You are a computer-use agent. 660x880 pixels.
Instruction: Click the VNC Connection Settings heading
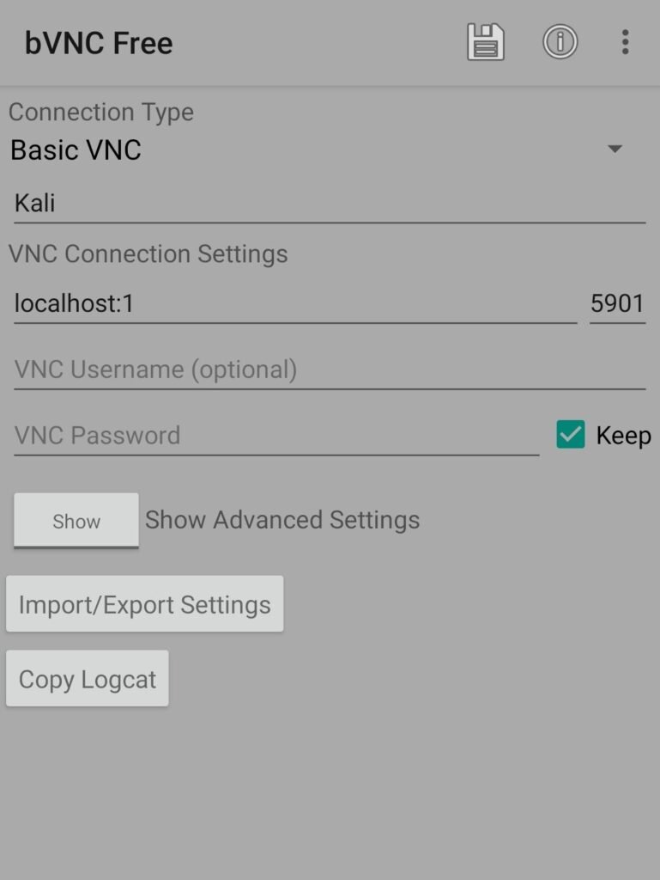pyautogui.click(x=148, y=254)
